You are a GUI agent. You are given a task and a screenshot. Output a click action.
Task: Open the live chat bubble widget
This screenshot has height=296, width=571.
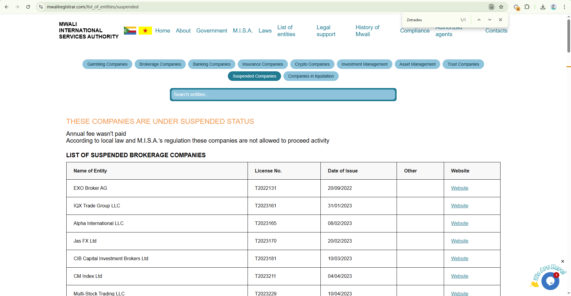click(550, 281)
